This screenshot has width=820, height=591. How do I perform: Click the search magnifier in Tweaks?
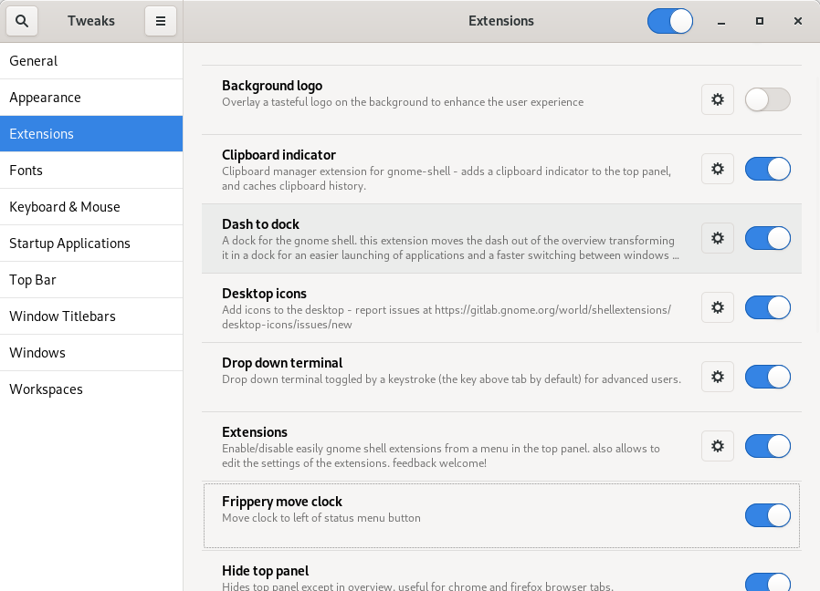point(21,20)
